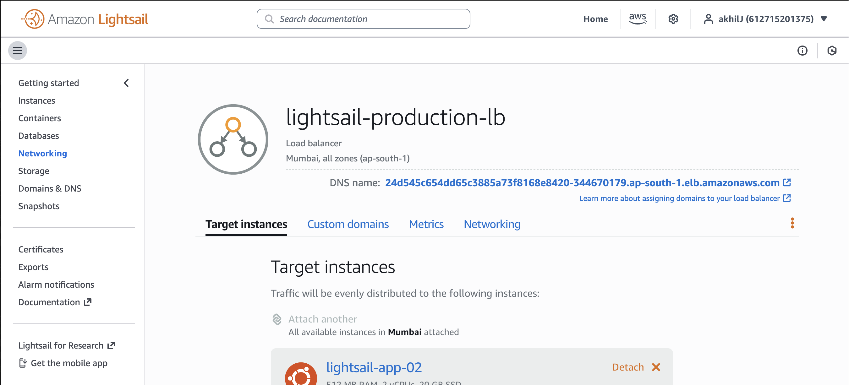Select Networking in the sidebar
This screenshot has width=849, height=385.
coord(42,154)
